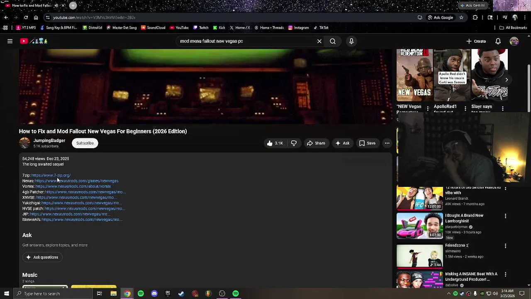Open options for 'NEW Vegas' shelf video
This screenshot has height=299, width=531.
(428, 109)
